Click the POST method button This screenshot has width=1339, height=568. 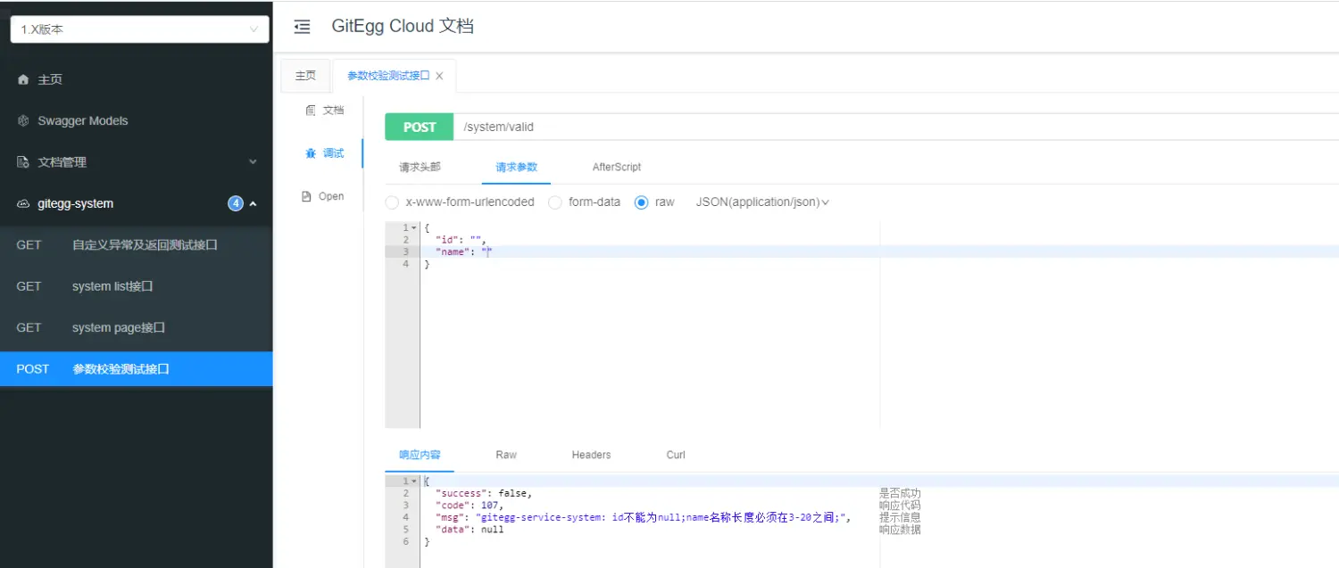(420, 127)
